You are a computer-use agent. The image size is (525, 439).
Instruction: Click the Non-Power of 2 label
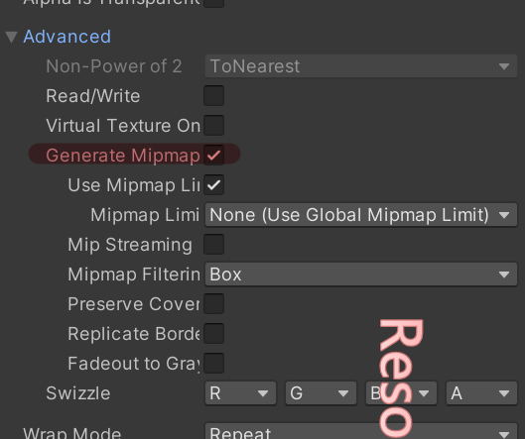(x=114, y=66)
